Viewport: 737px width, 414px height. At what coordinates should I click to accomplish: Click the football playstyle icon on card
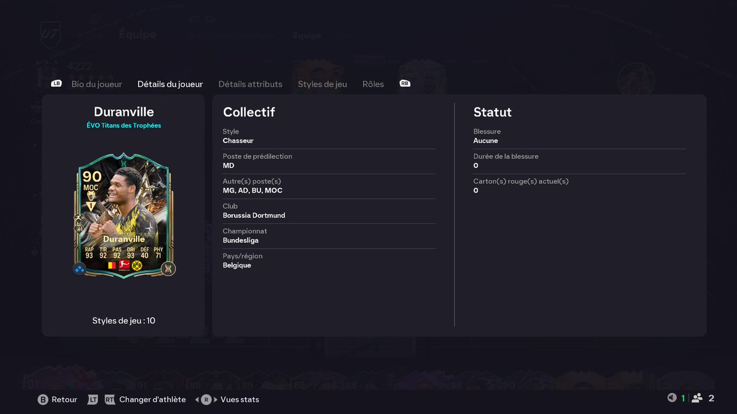pyautogui.click(x=79, y=229)
